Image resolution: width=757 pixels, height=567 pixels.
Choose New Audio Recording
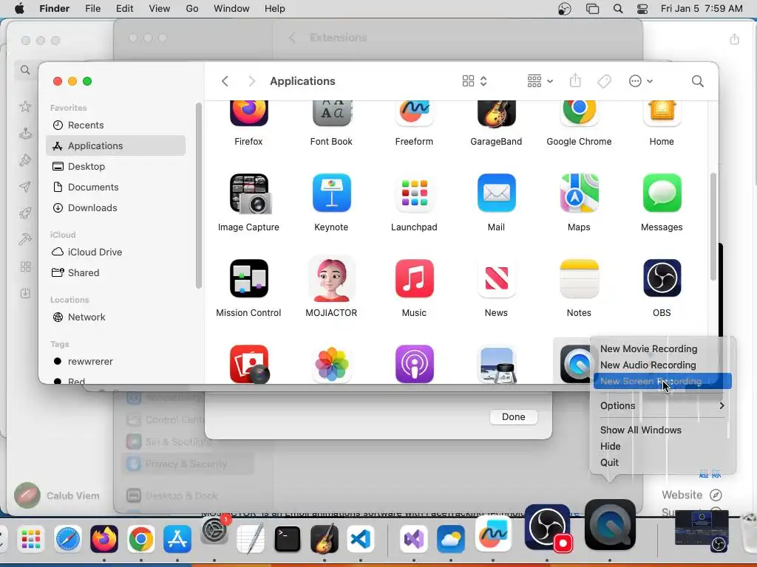[648, 365]
